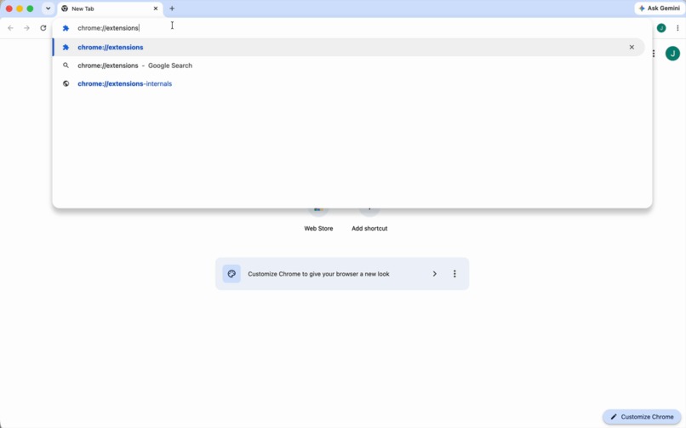Click the Customize Chrome button at bottom
686x428 pixels.
pyautogui.click(x=642, y=417)
